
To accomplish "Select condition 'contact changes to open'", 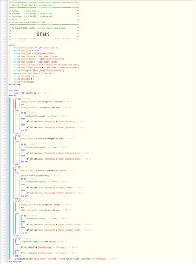I will (41, 139).
